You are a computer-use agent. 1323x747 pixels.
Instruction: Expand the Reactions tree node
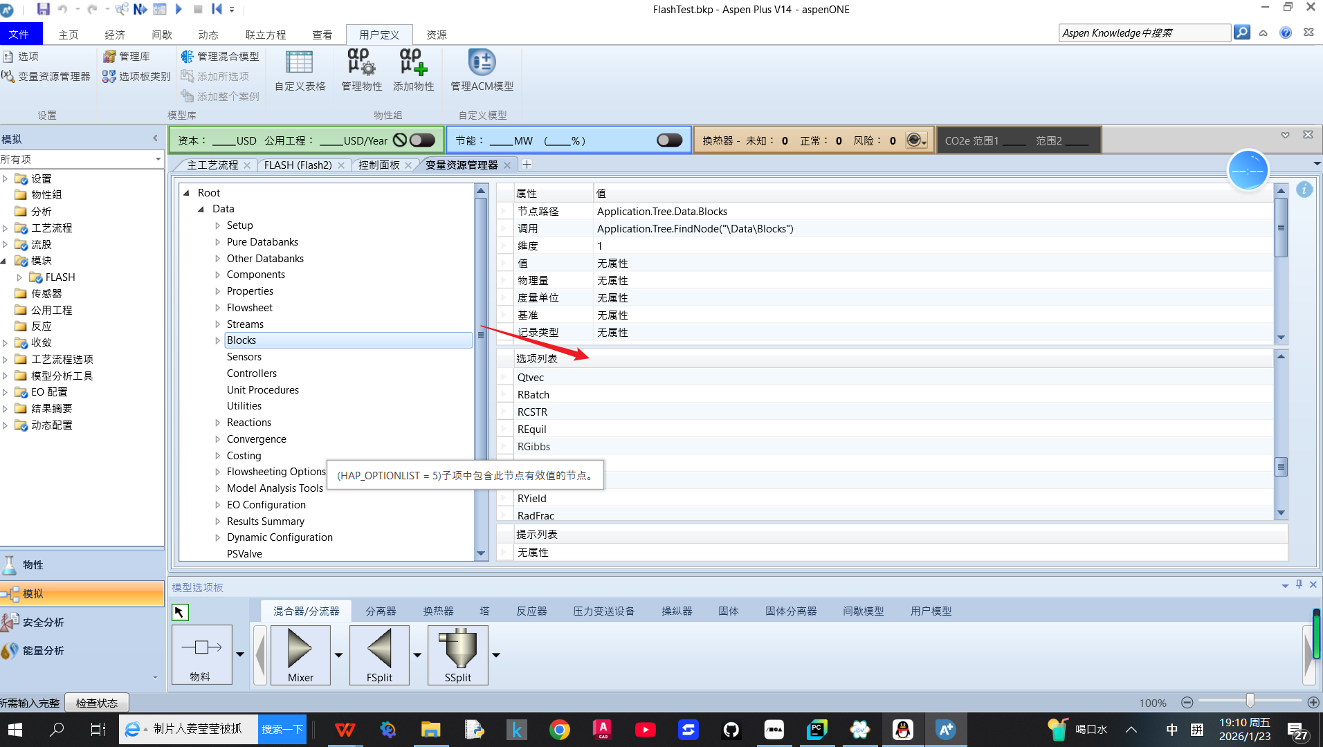click(217, 423)
